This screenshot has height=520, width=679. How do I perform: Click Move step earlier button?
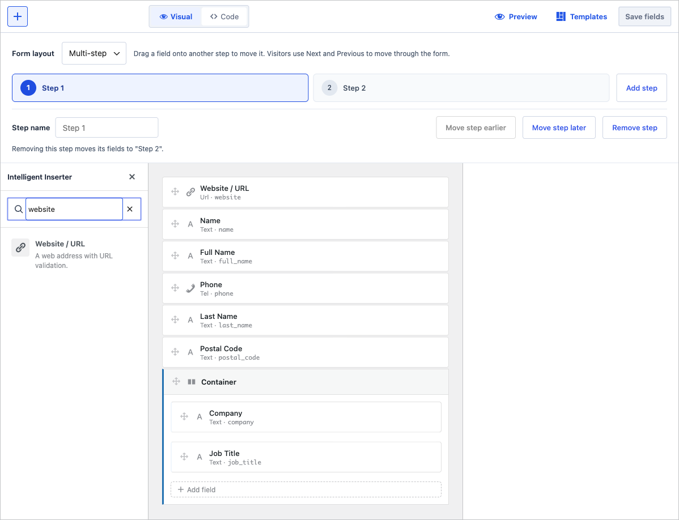coord(476,127)
